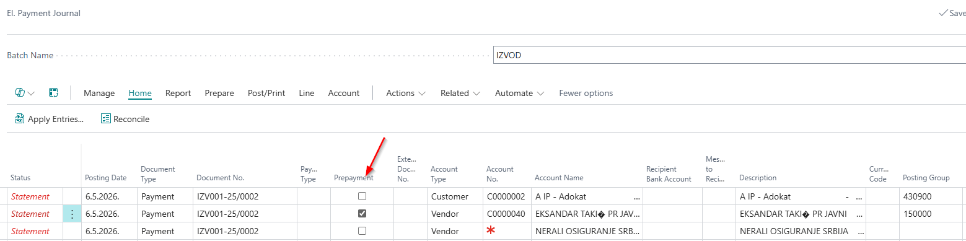Select Customer account type cell
Screen dimensions: 966x241
pyautogui.click(x=454, y=196)
